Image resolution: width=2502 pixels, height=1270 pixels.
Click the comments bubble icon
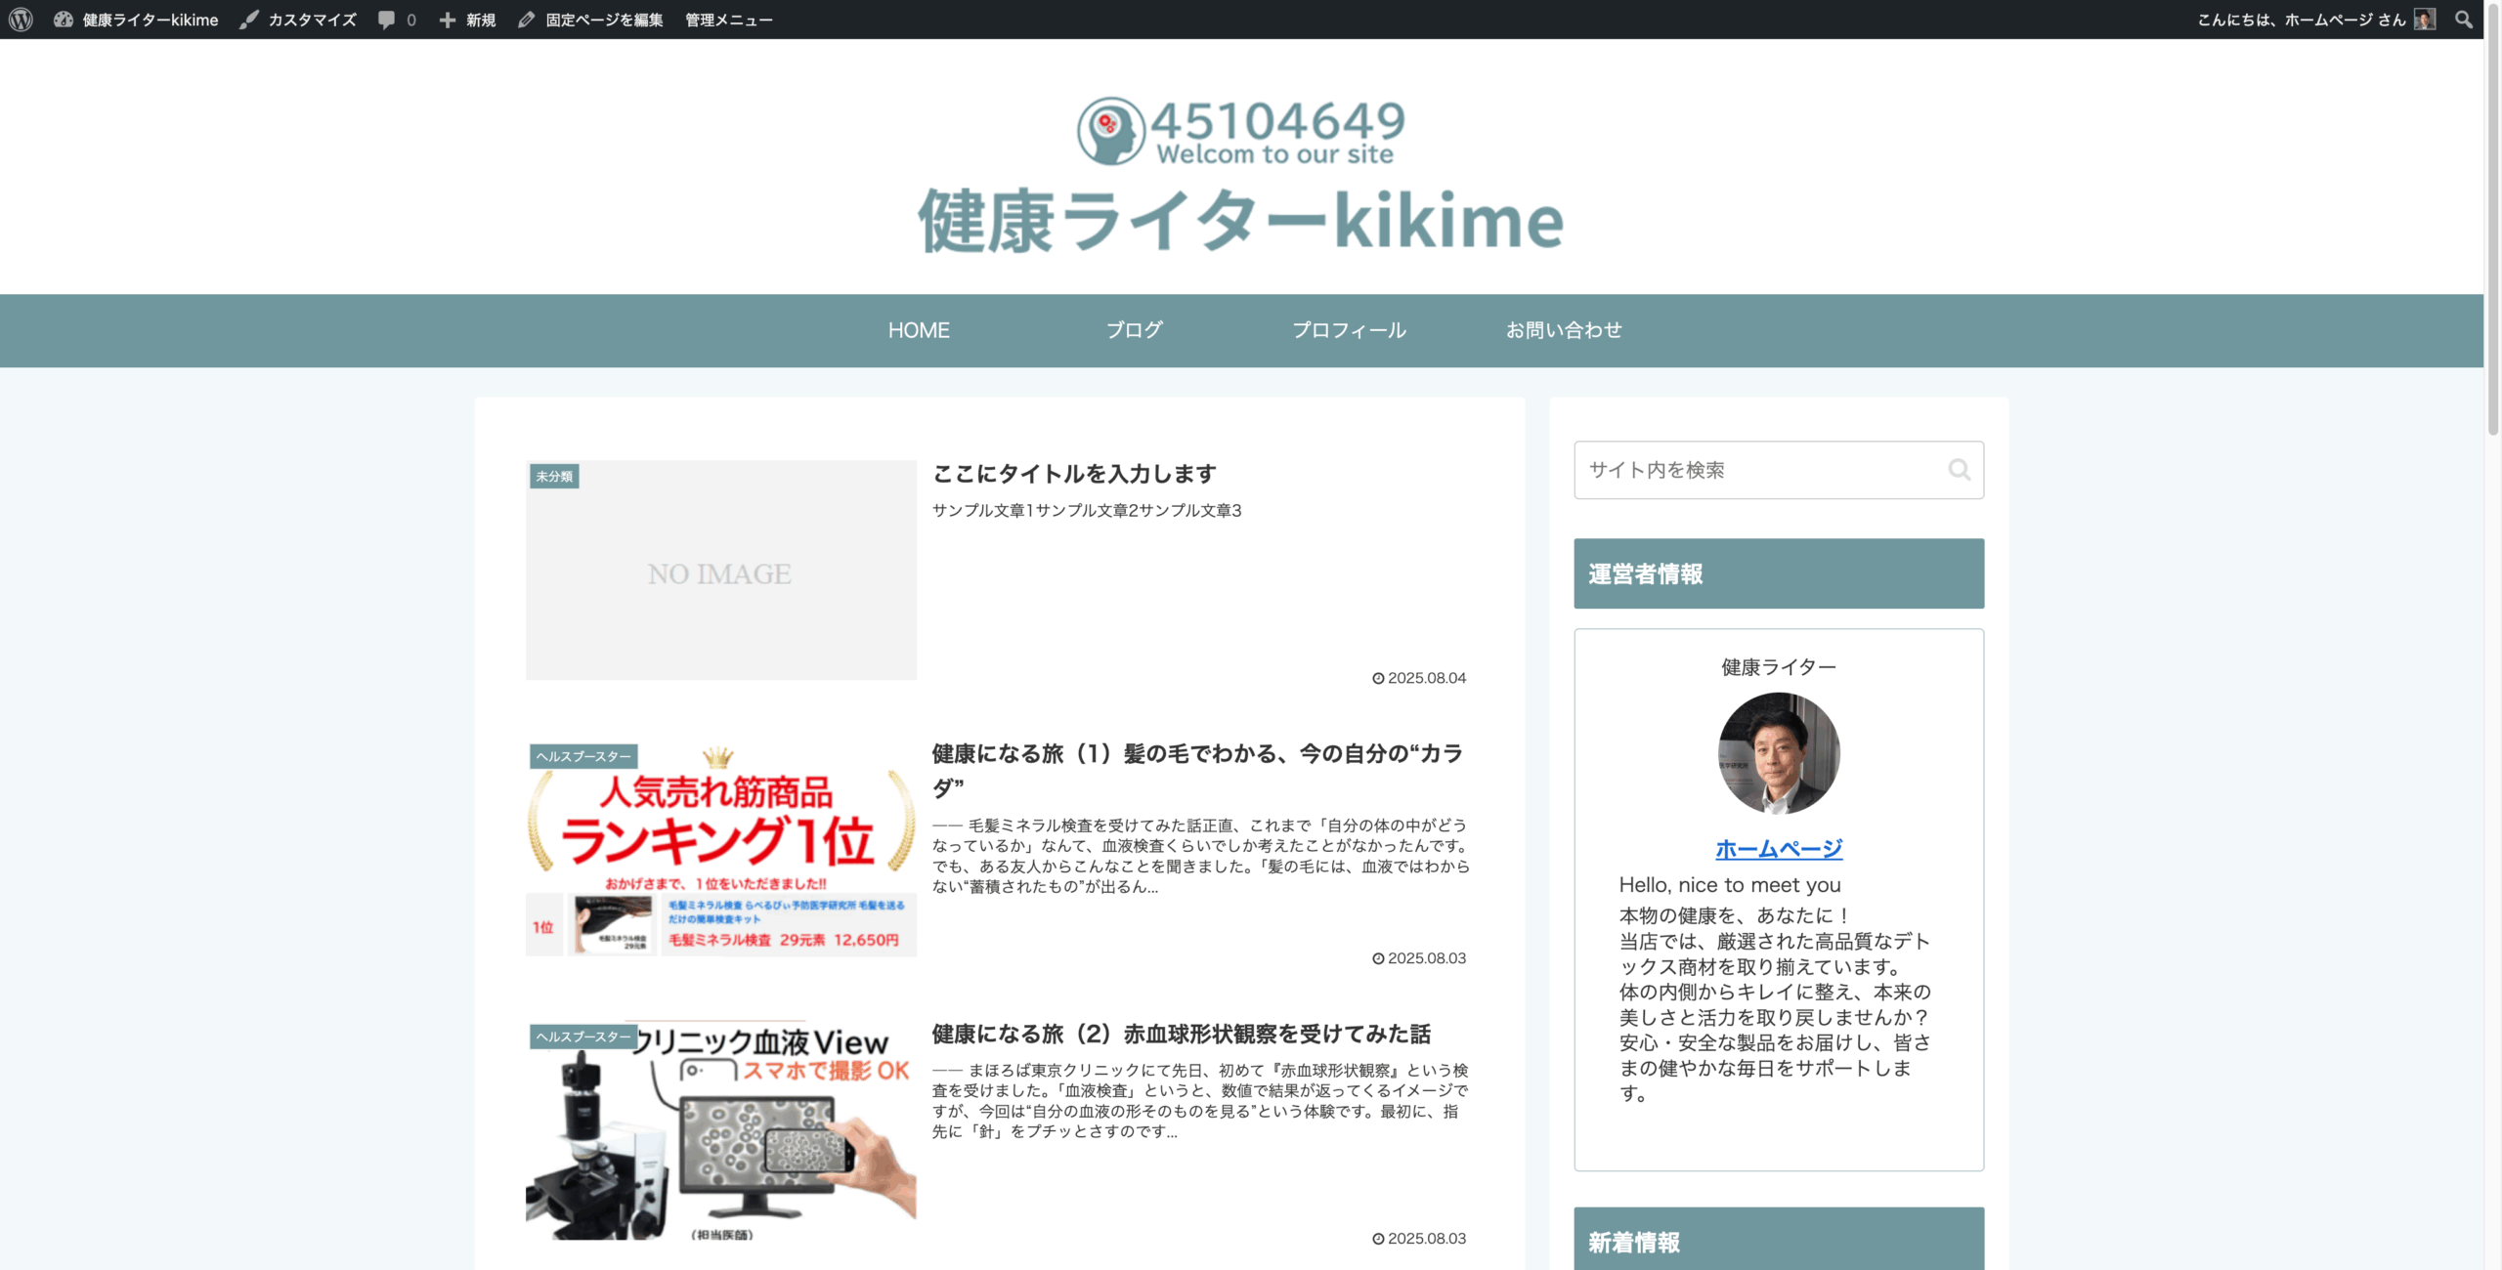pos(388,20)
